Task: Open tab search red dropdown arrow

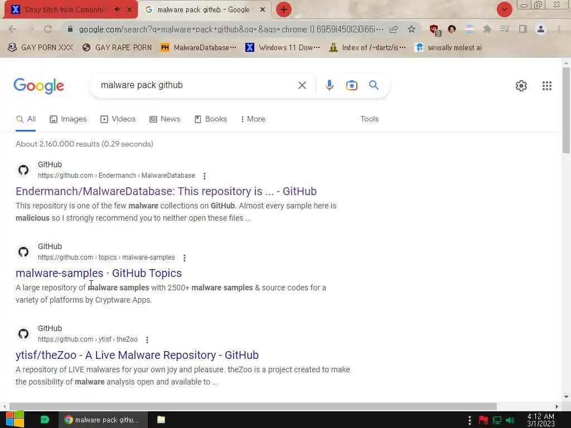Action: tap(504, 9)
